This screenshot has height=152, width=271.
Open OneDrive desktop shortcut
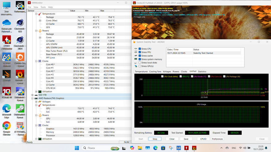pos(6,25)
